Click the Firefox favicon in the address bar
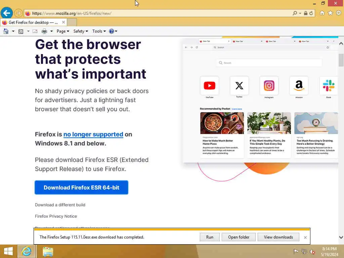This screenshot has width=344, height=258. click(28, 13)
